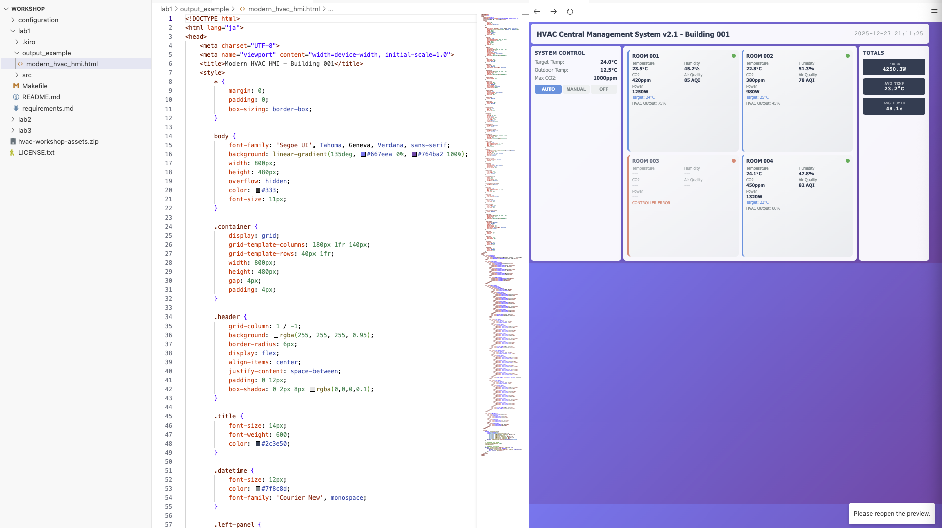Open the preview hamburger menu icon
Viewport: 942px width, 528px height.
tap(934, 12)
